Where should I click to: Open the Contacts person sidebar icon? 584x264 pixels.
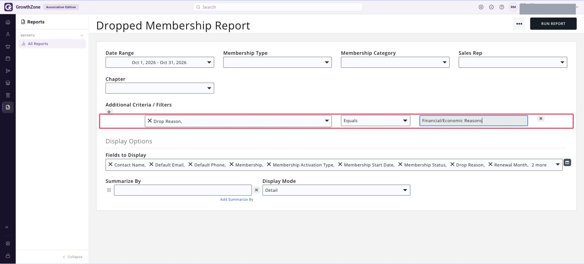8,34
